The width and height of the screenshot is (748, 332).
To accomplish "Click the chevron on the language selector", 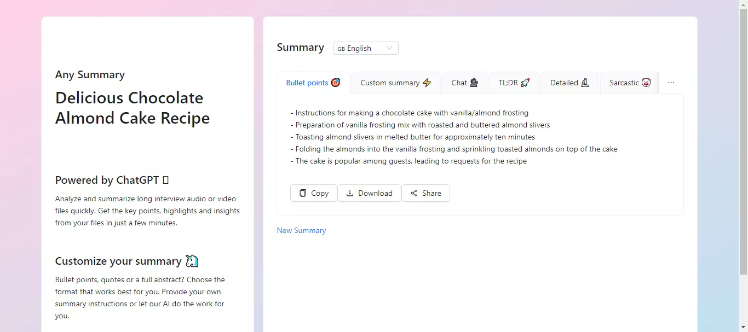I will coord(390,48).
